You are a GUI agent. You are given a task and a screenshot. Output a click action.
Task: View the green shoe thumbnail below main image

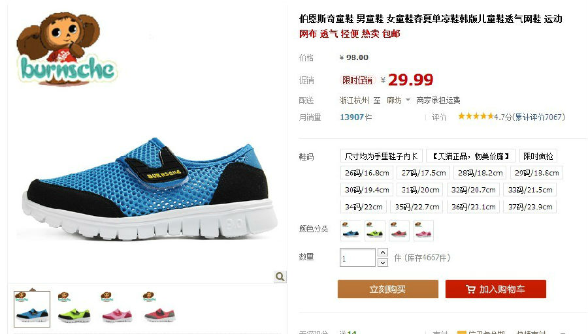(74, 309)
